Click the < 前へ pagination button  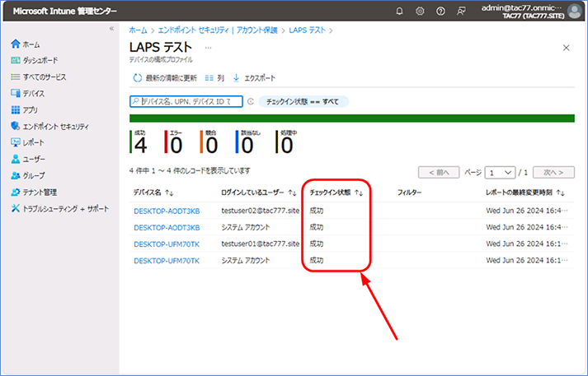point(439,173)
